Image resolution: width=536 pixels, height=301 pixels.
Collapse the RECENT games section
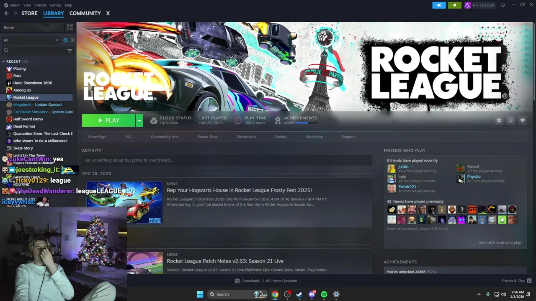click(4, 61)
